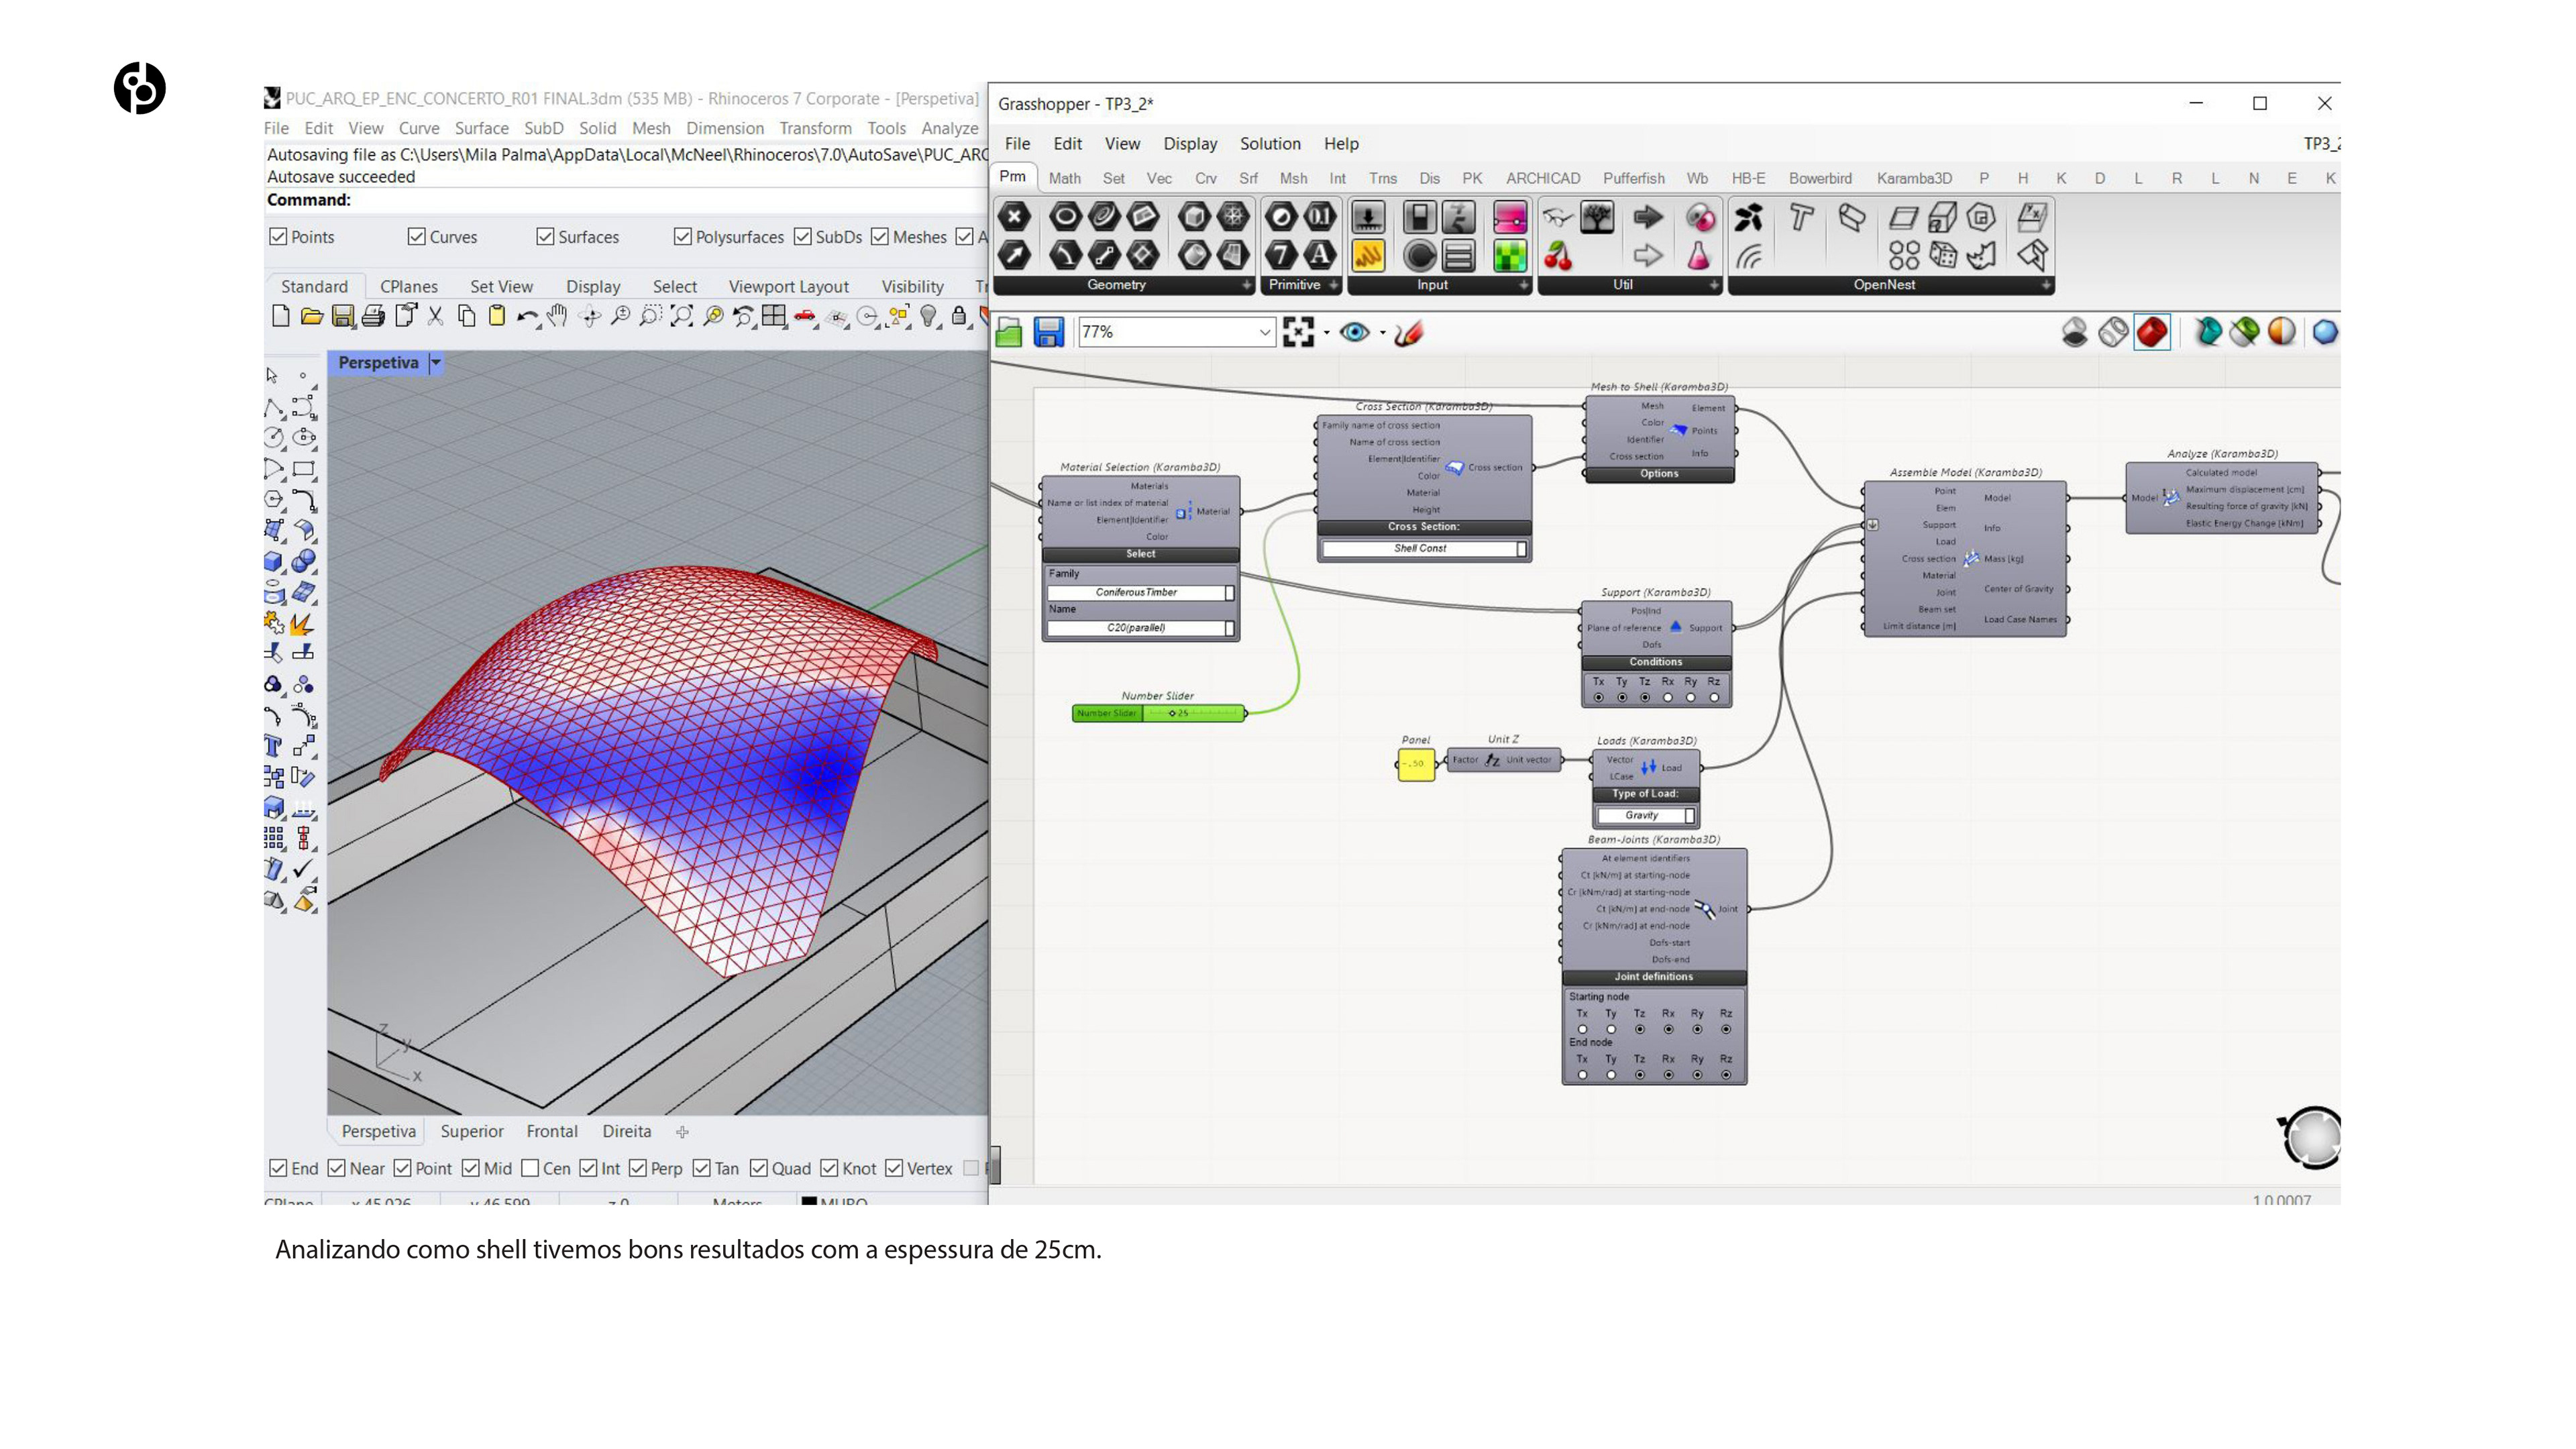
Task: Click the Rhino cut scissors icon
Action: [435, 317]
